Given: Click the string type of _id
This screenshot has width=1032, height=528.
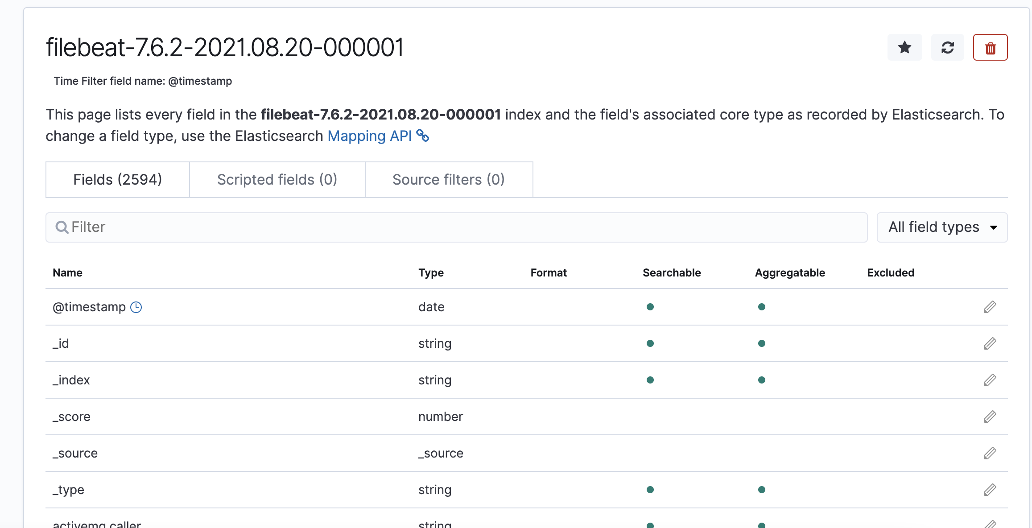Looking at the screenshot, I should click(x=435, y=343).
